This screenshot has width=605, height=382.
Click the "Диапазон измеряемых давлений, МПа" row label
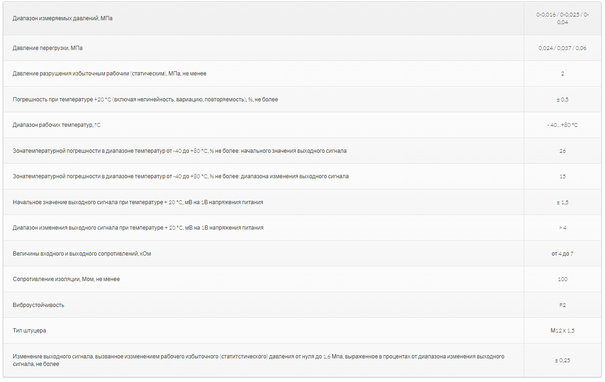click(62, 18)
